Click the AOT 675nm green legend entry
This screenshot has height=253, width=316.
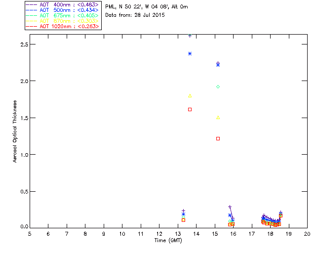coord(62,15)
